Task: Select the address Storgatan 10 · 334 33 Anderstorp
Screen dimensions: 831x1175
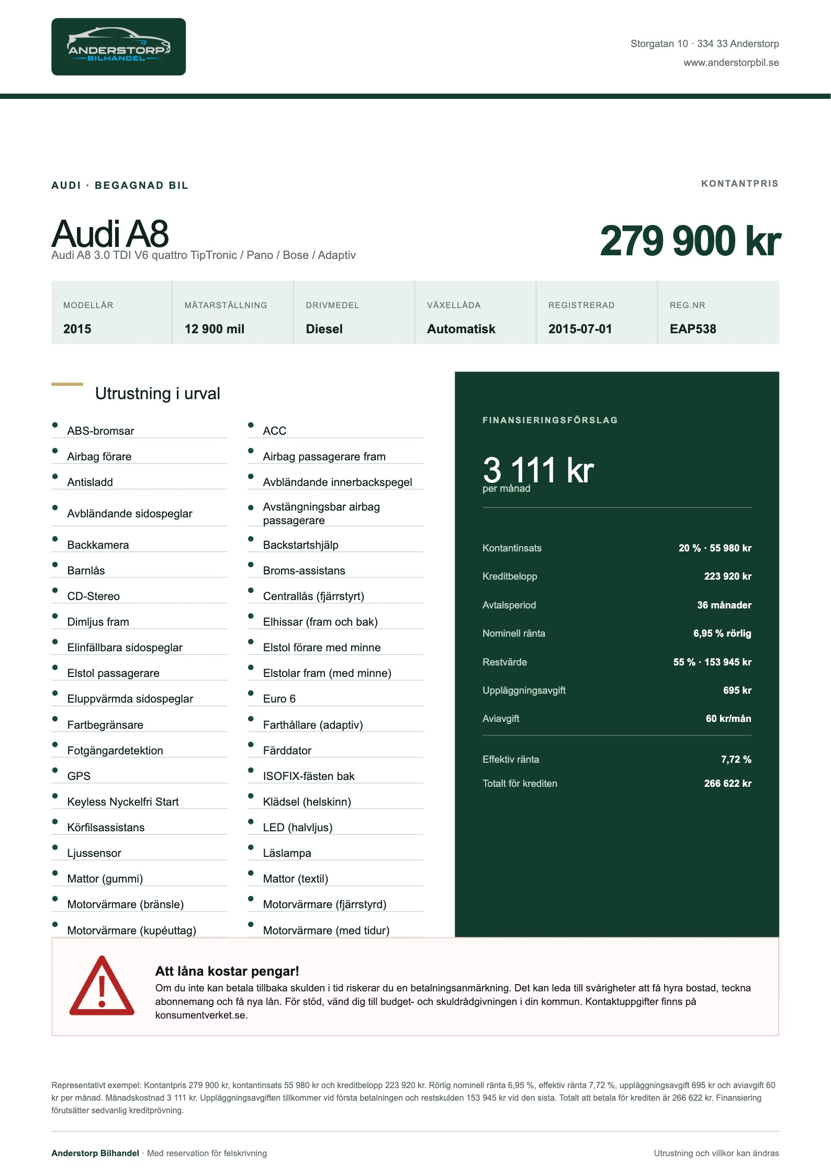Action: (x=704, y=44)
